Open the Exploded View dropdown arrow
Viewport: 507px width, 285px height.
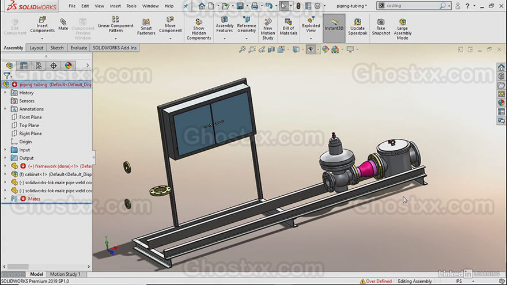311,39
